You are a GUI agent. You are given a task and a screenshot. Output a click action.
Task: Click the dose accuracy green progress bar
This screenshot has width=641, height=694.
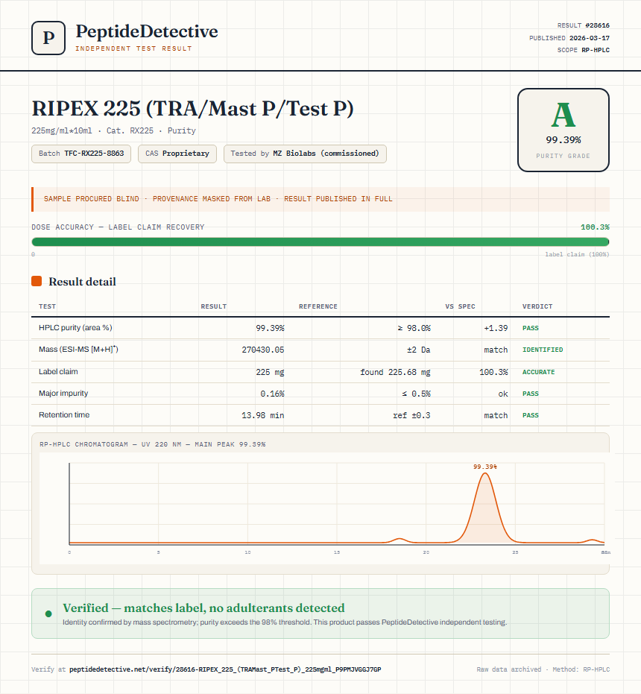(x=320, y=242)
